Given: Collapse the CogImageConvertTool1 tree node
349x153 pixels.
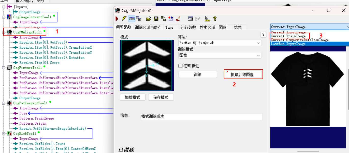Looking at the screenshot, I should tap(3, 17).
